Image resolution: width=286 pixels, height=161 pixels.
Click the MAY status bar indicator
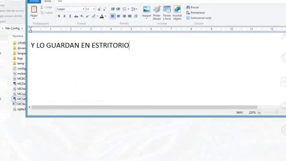click(x=240, y=113)
